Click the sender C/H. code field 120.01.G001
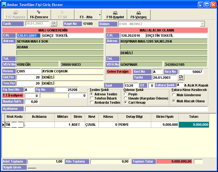 click(x=28, y=35)
